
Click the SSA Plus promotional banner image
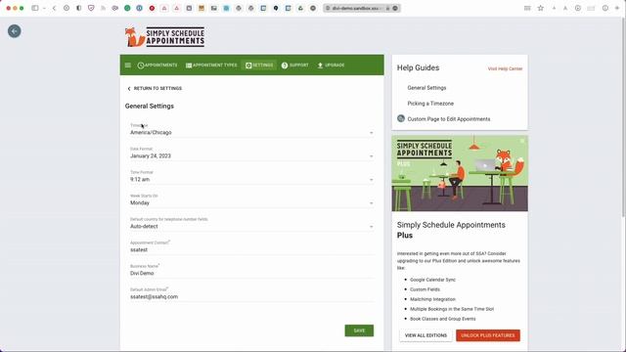pyautogui.click(x=460, y=173)
